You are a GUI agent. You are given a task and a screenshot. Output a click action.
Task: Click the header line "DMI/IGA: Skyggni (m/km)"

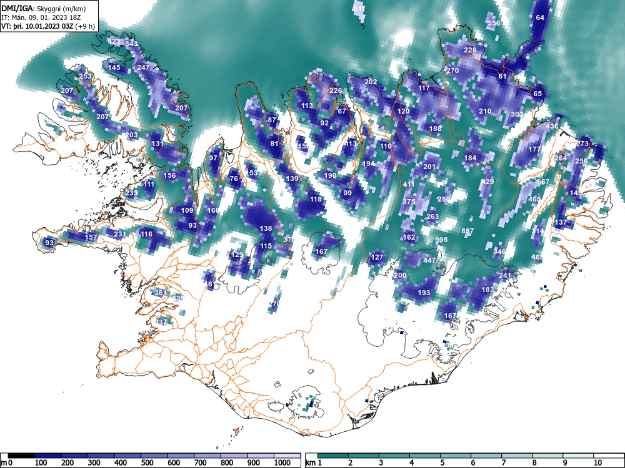tap(44, 8)
